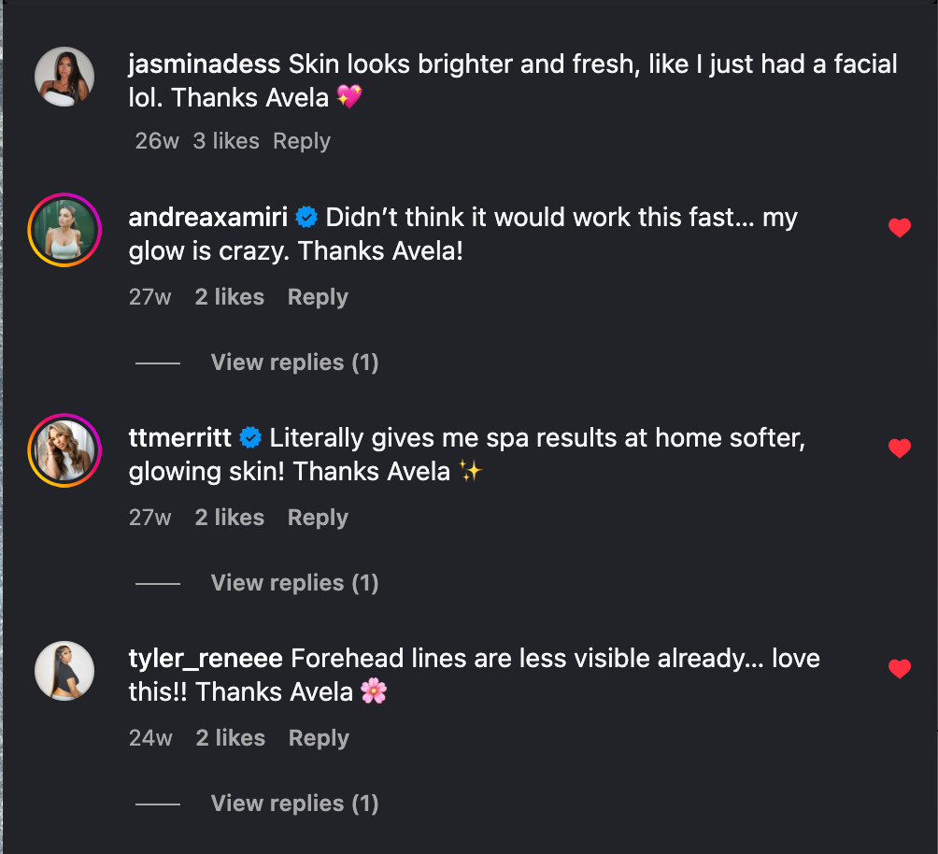The image size is (938, 854).
Task: Toggle heart on ttmerritt's comment
Action: pyautogui.click(x=899, y=448)
